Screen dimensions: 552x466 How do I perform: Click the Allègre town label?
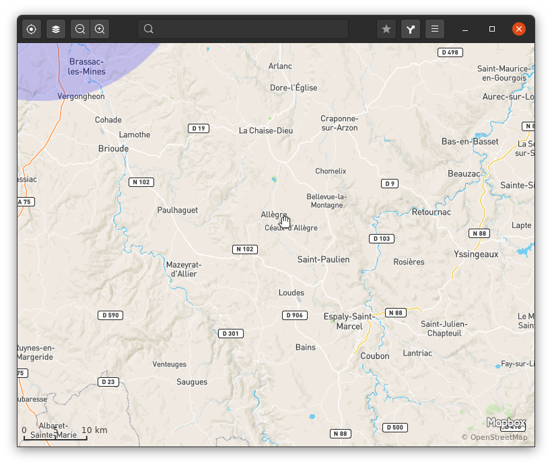(274, 215)
